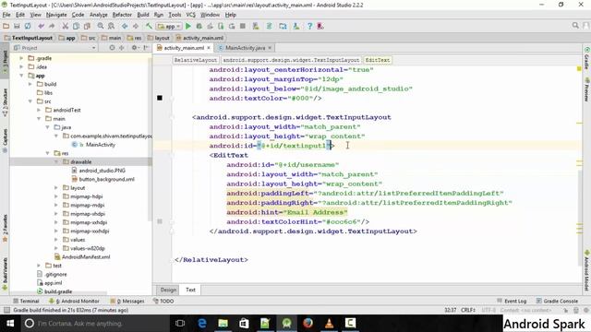Open the Refactor menu
This screenshot has height=332, width=591.
[122, 15]
